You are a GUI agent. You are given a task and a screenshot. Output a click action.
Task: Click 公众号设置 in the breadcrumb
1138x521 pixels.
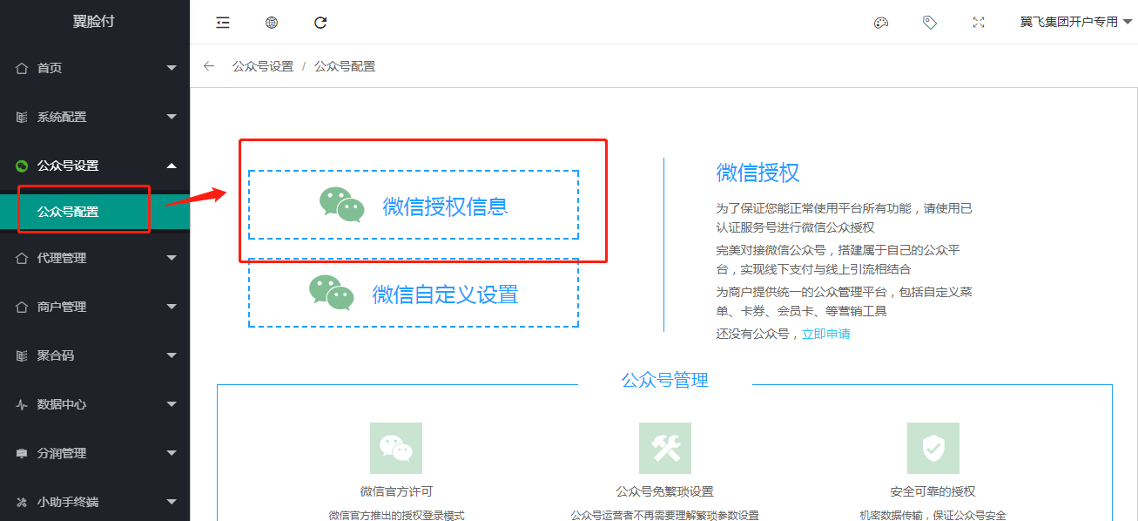pyautogui.click(x=263, y=66)
